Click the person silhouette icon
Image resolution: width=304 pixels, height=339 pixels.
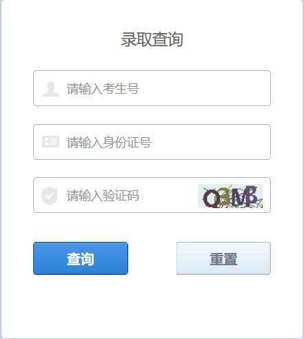(50, 89)
